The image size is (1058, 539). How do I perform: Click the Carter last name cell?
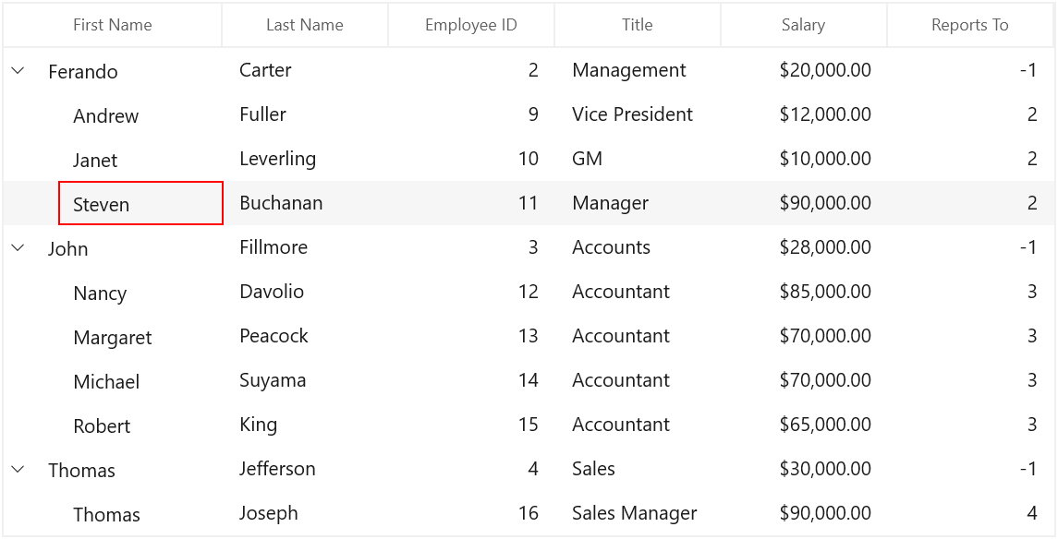305,69
